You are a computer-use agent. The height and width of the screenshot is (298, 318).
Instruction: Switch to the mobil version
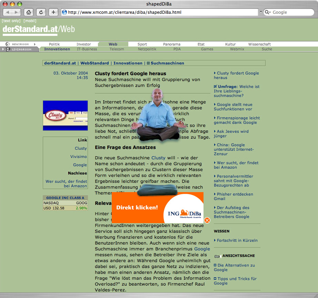30,21
